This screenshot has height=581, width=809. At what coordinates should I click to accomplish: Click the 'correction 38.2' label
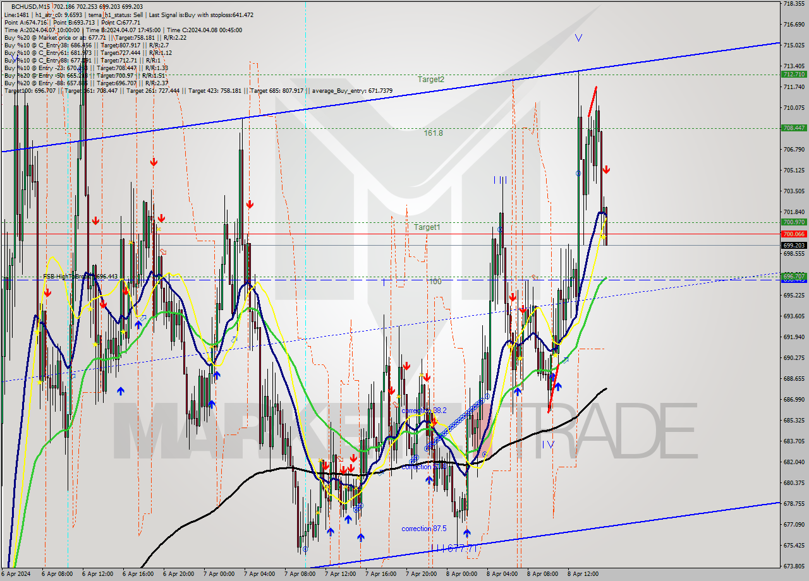424,410
